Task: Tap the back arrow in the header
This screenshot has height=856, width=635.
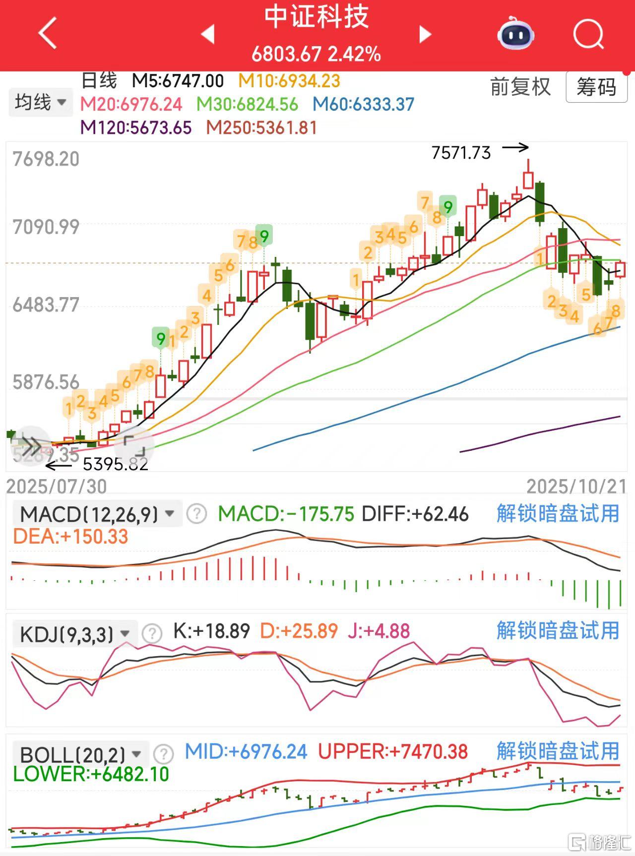Action: [x=48, y=34]
